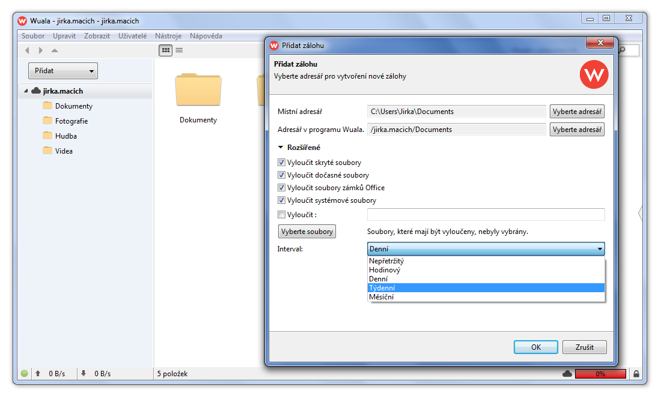Click Vyberte soubory button

tap(307, 232)
